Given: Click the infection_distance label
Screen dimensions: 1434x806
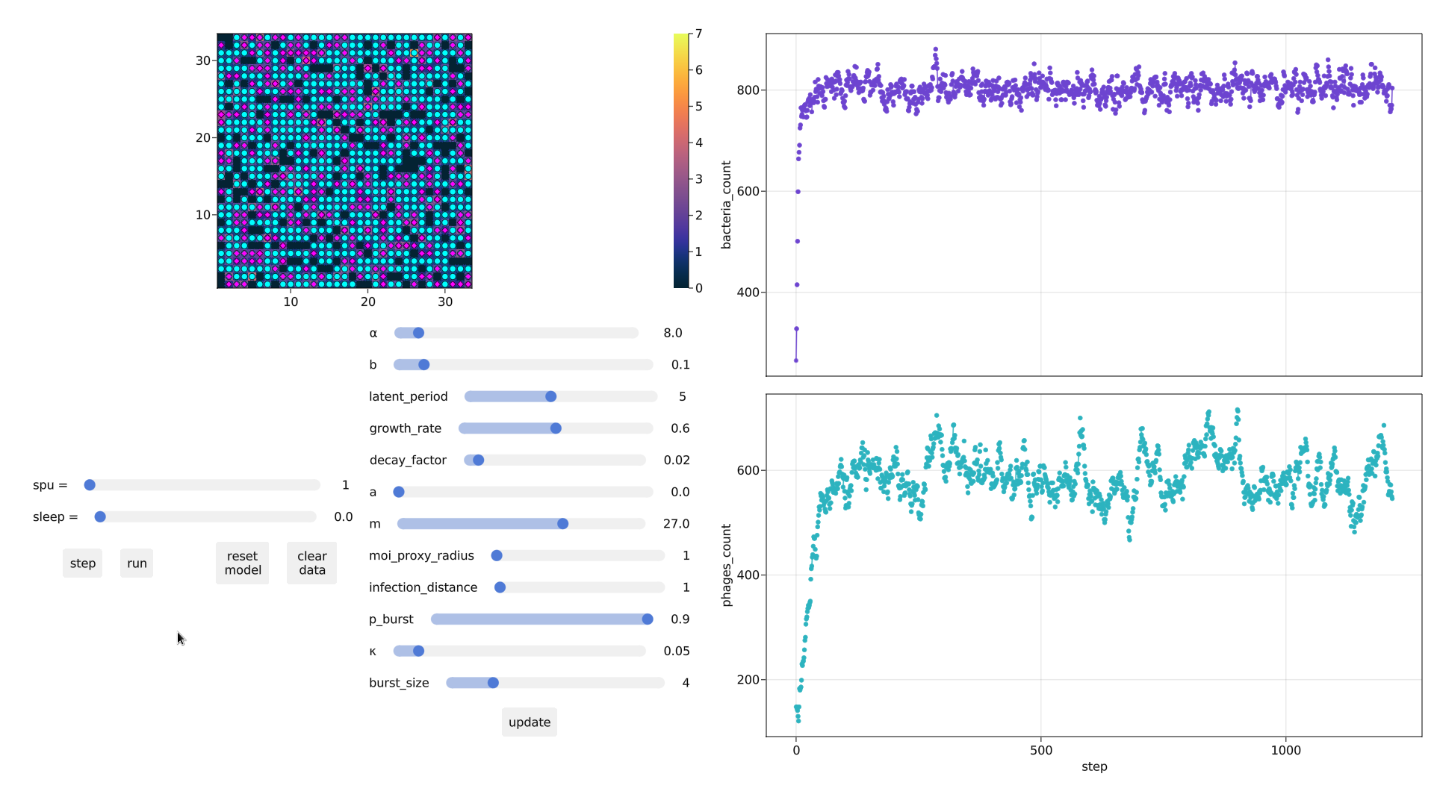Looking at the screenshot, I should [423, 587].
